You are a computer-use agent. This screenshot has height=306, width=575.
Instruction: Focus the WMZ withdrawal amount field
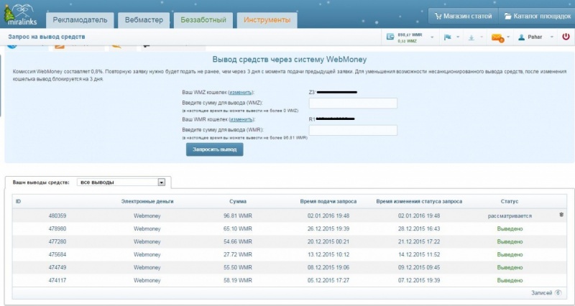click(x=353, y=103)
